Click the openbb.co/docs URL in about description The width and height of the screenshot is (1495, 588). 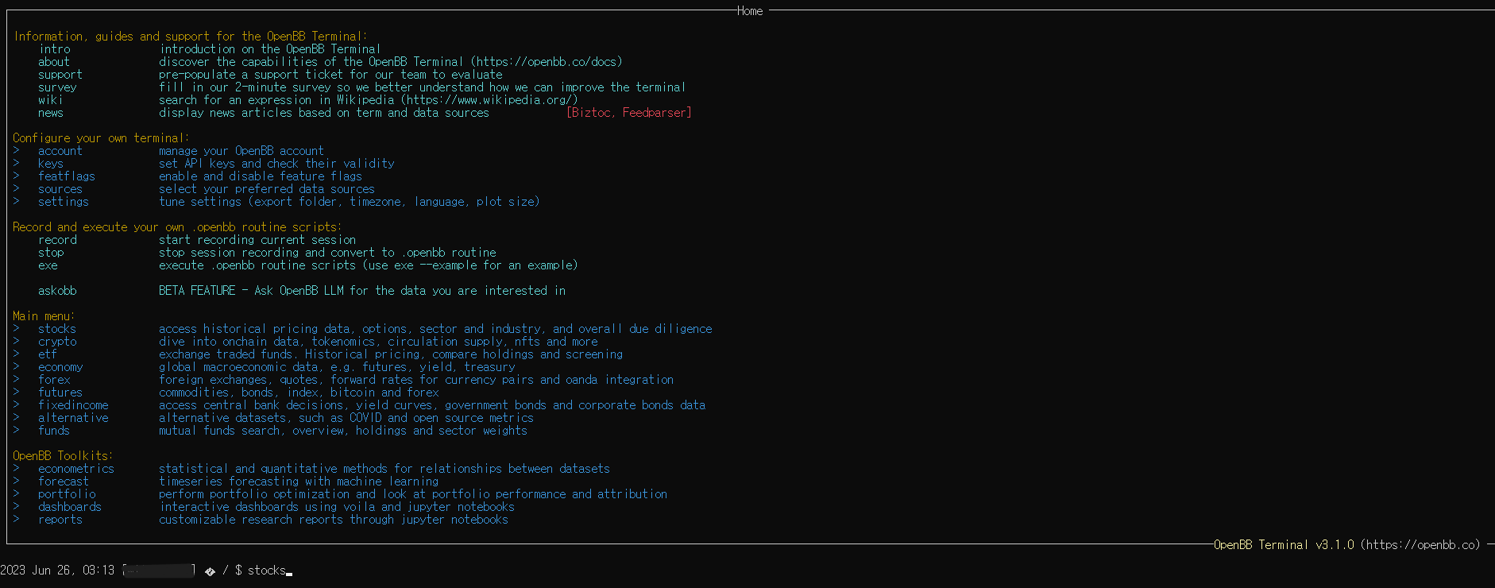[547, 62]
